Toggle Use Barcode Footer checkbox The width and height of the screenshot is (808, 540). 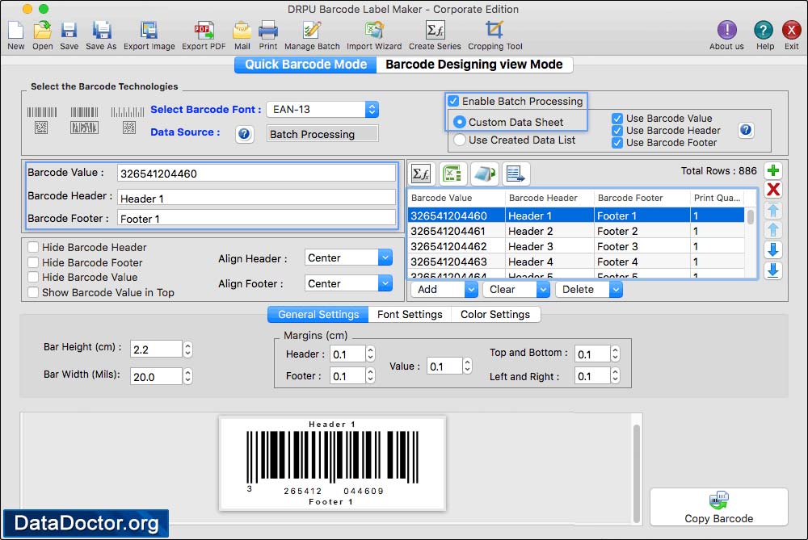point(617,143)
